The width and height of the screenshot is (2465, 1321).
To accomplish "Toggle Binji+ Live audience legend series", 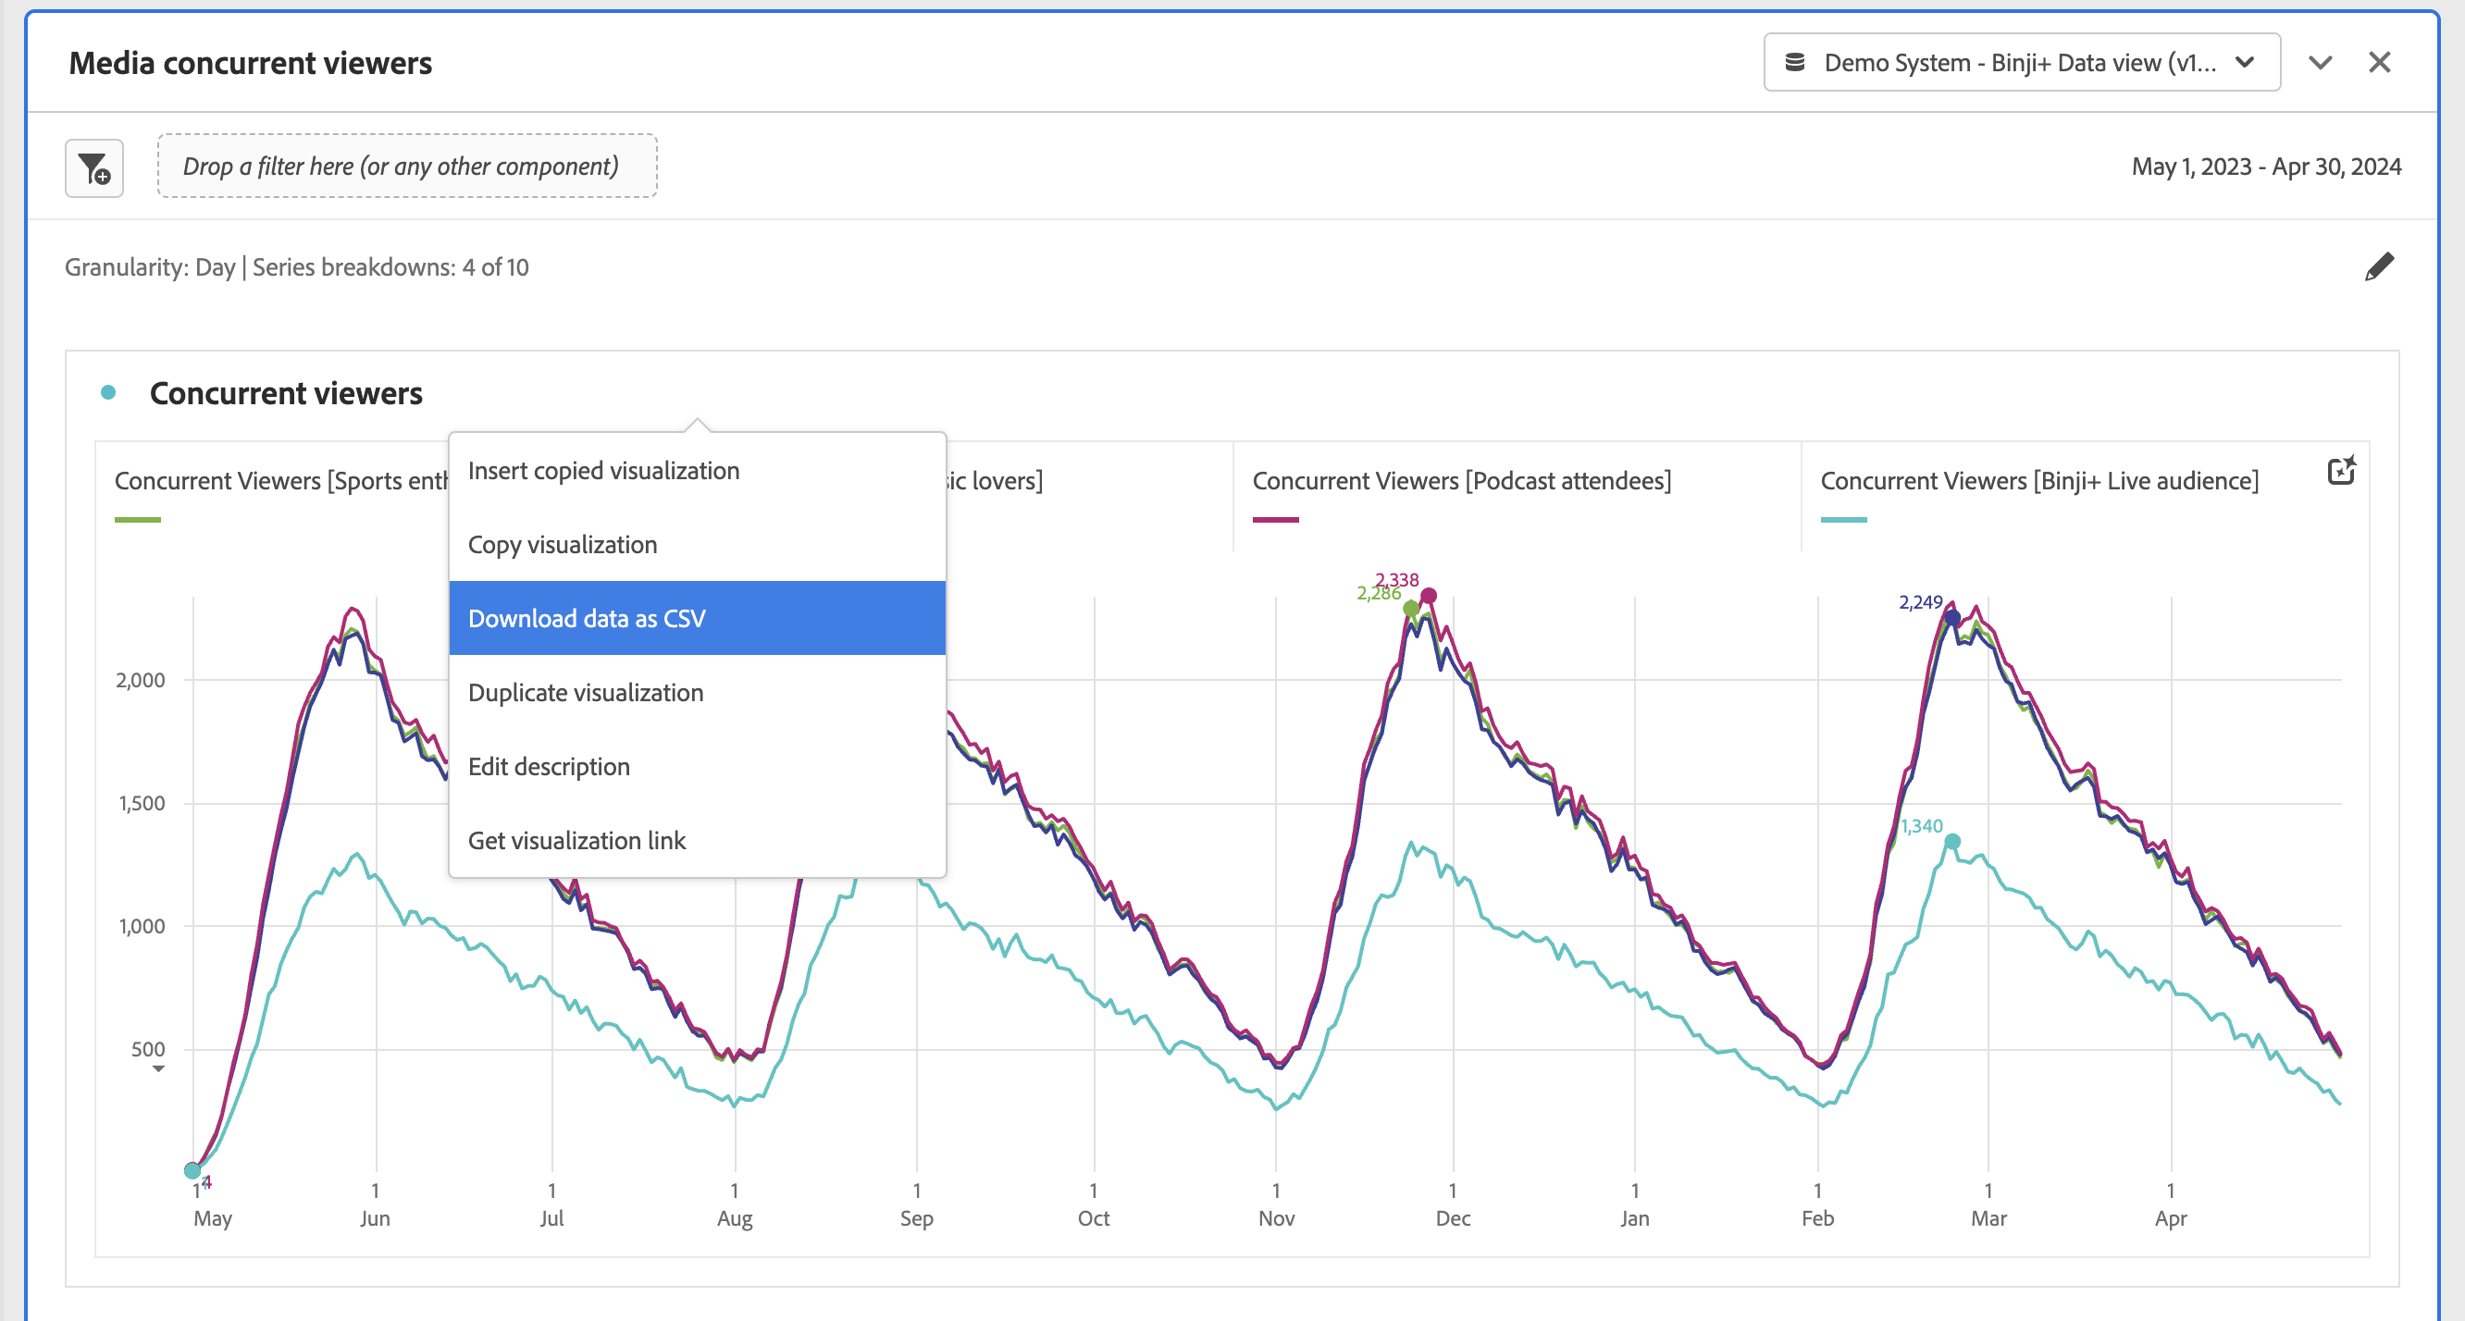I will 2038,481.
